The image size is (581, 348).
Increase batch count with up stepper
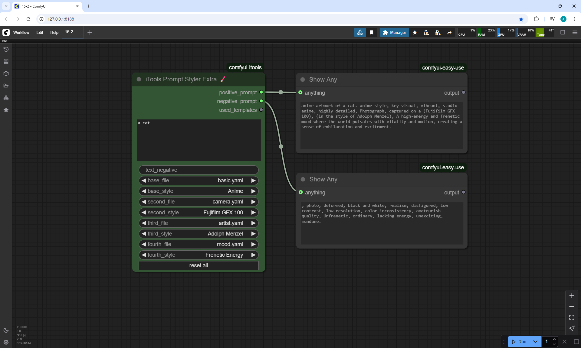554,340
